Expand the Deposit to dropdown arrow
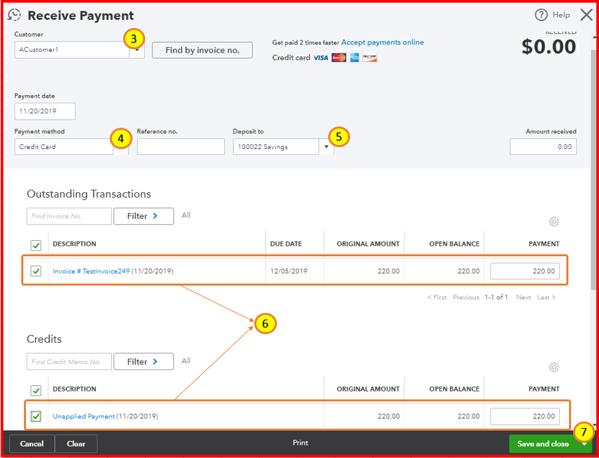This screenshot has width=599, height=458. (x=326, y=146)
